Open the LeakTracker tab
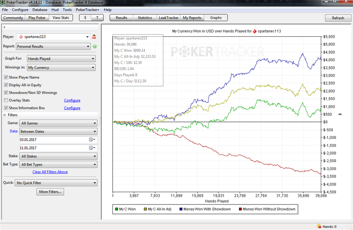This screenshot has height=230, width=353. (x=168, y=18)
